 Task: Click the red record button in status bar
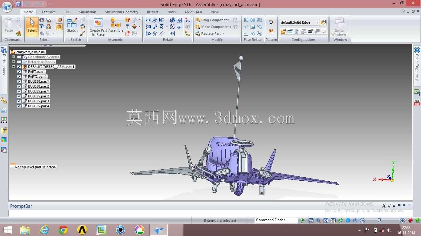(410, 220)
